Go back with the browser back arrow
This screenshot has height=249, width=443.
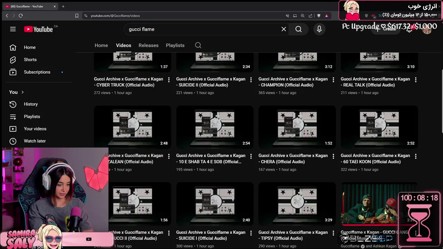[7, 16]
